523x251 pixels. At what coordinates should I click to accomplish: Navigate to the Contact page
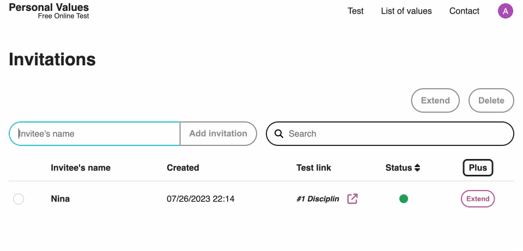pos(464,11)
